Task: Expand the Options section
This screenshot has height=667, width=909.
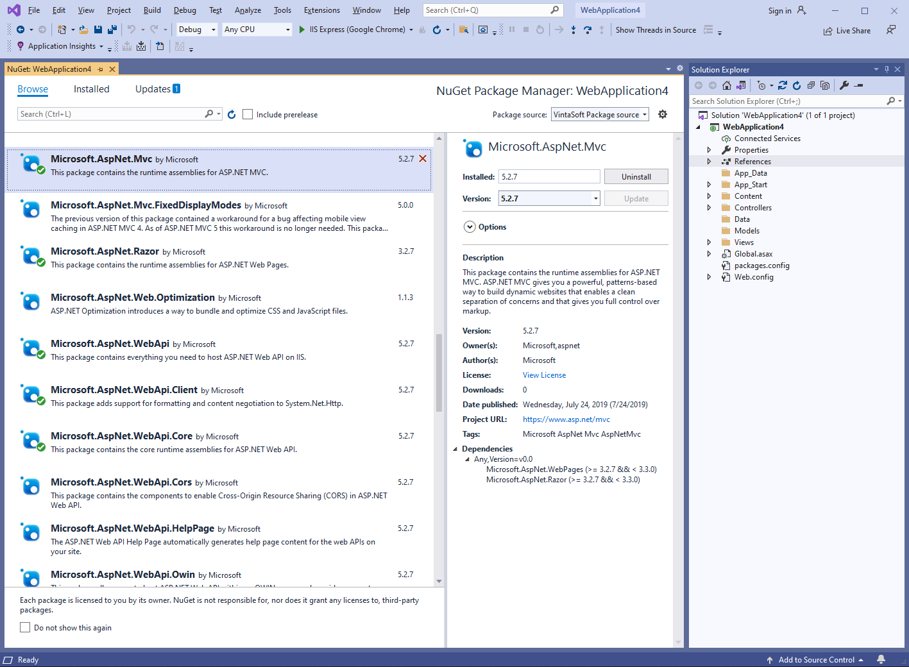Action: tap(470, 227)
